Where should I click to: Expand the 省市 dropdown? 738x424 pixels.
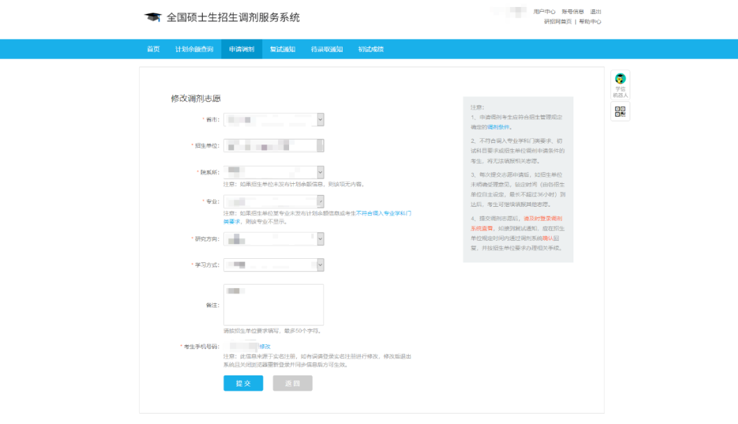[x=273, y=120]
